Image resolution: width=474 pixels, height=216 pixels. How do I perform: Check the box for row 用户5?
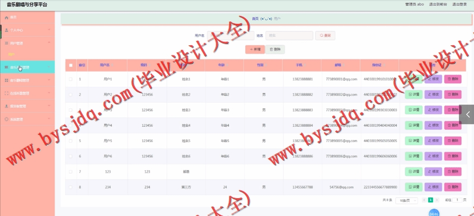tap(71, 141)
